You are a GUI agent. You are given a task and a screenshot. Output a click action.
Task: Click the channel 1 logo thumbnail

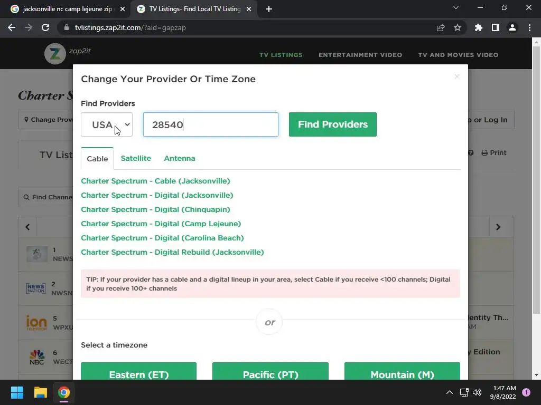point(37,255)
